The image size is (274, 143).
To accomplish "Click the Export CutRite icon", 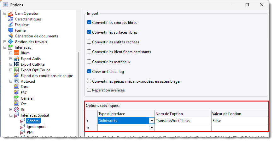I will pyautogui.click(x=16, y=64).
